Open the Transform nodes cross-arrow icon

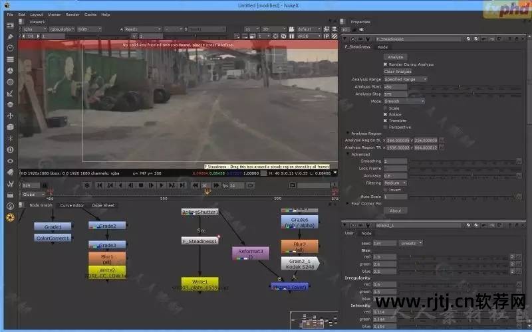click(x=10, y=116)
